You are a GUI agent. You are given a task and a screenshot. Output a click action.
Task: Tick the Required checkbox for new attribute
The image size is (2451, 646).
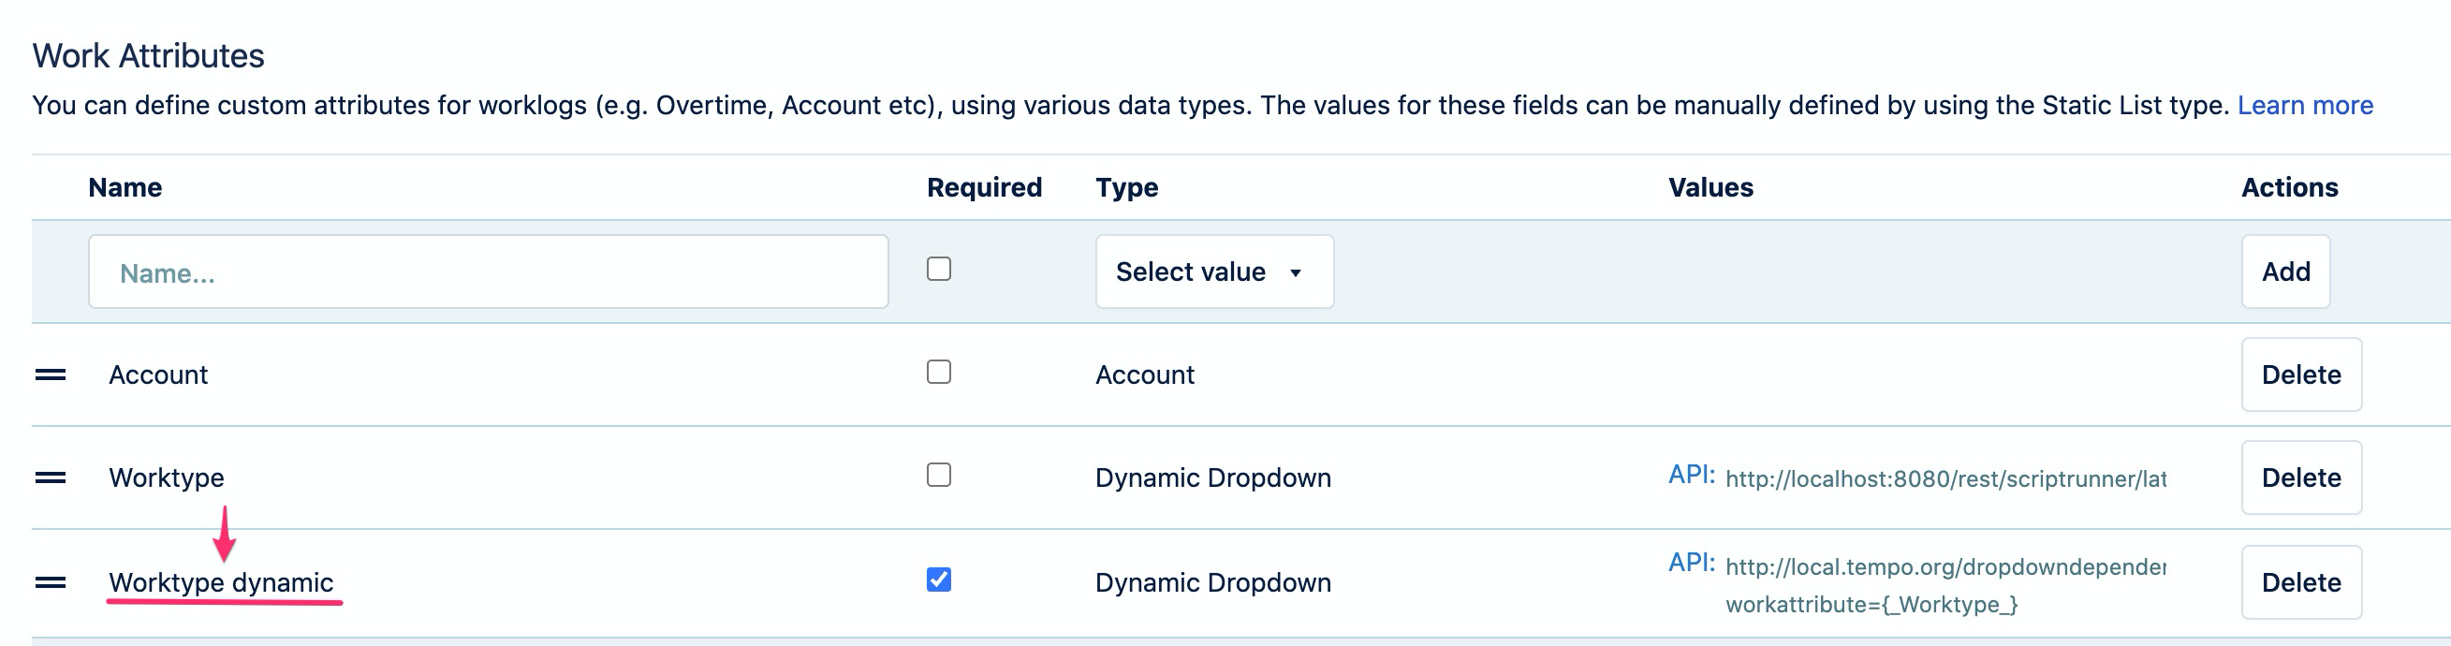(x=938, y=270)
